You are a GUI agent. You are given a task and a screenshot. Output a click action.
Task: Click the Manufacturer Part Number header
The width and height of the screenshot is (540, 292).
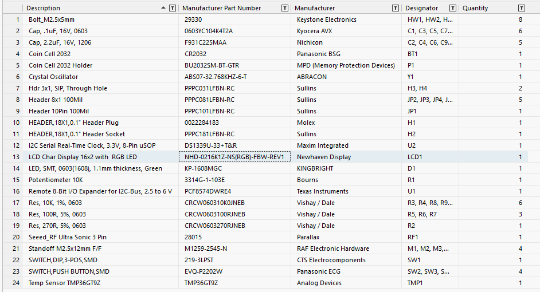point(221,8)
